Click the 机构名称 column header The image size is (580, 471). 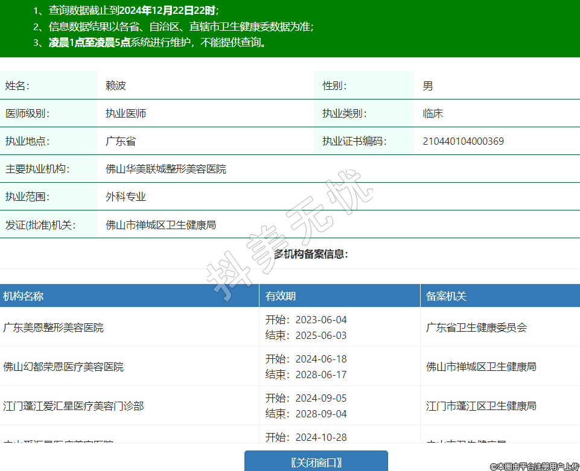click(x=24, y=296)
